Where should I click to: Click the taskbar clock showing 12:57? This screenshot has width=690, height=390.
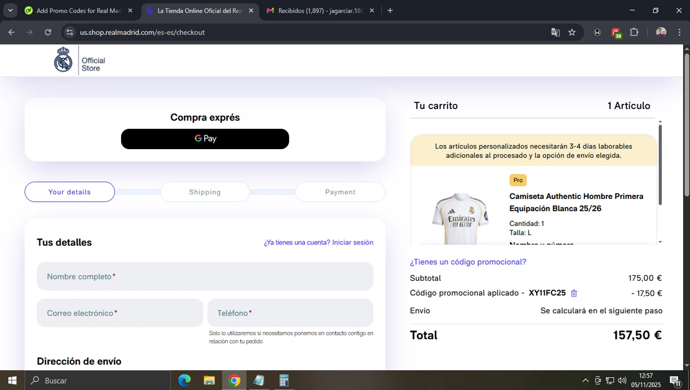click(x=646, y=380)
